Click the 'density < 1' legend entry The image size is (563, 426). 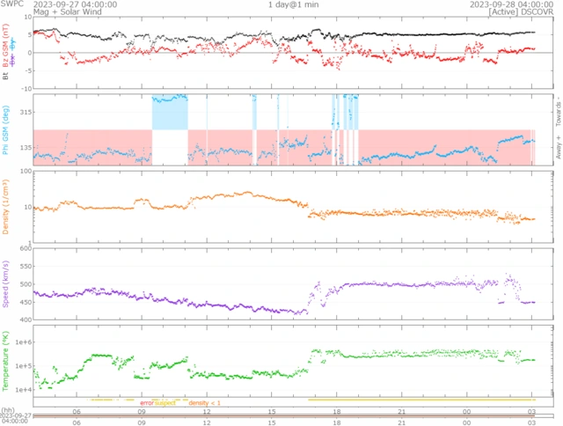pyautogui.click(x=206, y=403)
